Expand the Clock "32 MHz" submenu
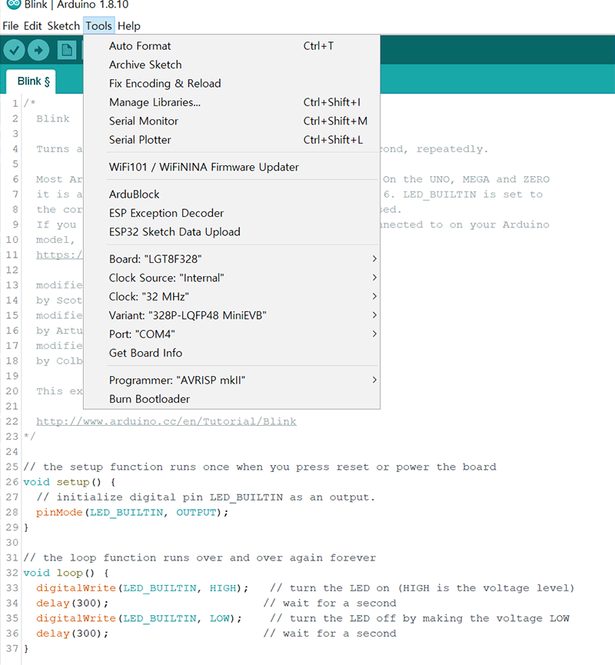The image size is (615, 665). tap(231, 297)
